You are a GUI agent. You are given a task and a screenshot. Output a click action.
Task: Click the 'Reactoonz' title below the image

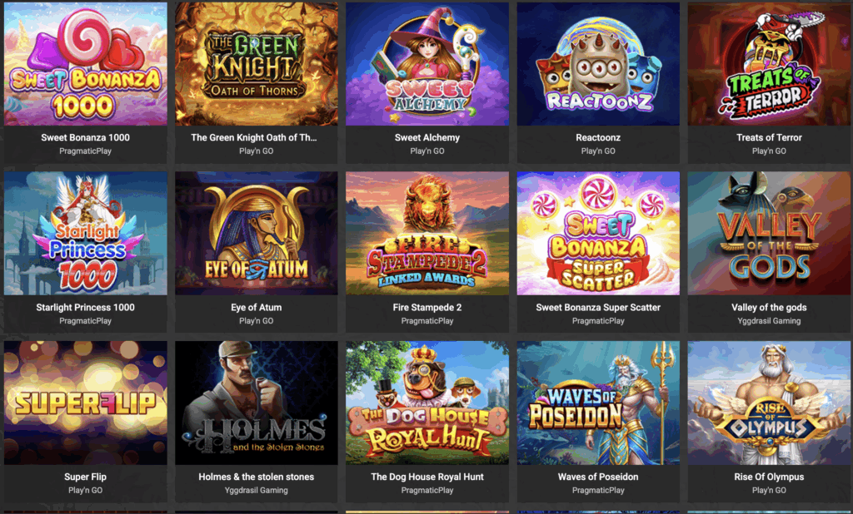click(x=598, y=138)
